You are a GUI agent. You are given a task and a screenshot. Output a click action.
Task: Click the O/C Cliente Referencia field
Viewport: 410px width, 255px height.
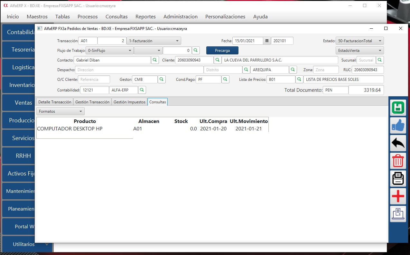tap(94, 80)
